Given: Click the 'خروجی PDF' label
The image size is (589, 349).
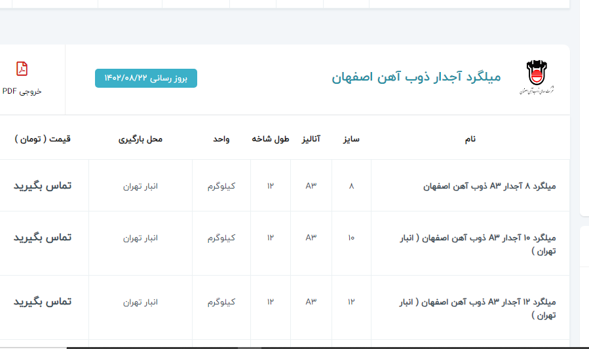Looking at the screenshot, I should (x=22, y=92).
